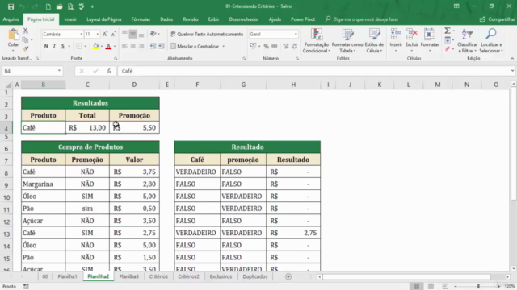This screenshot has height=290, width=517.
Task: Apply yellow fill color to cell
Action: click(95, 47)
